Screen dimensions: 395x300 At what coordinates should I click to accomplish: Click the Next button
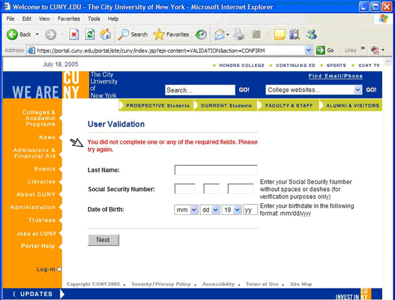pos(104,240)
